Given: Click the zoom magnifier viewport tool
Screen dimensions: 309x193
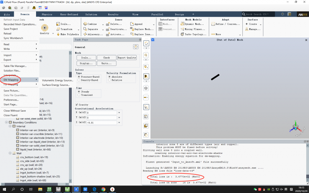Looking at the screenshot, I should pyautogui.click(x=146, y=55).
